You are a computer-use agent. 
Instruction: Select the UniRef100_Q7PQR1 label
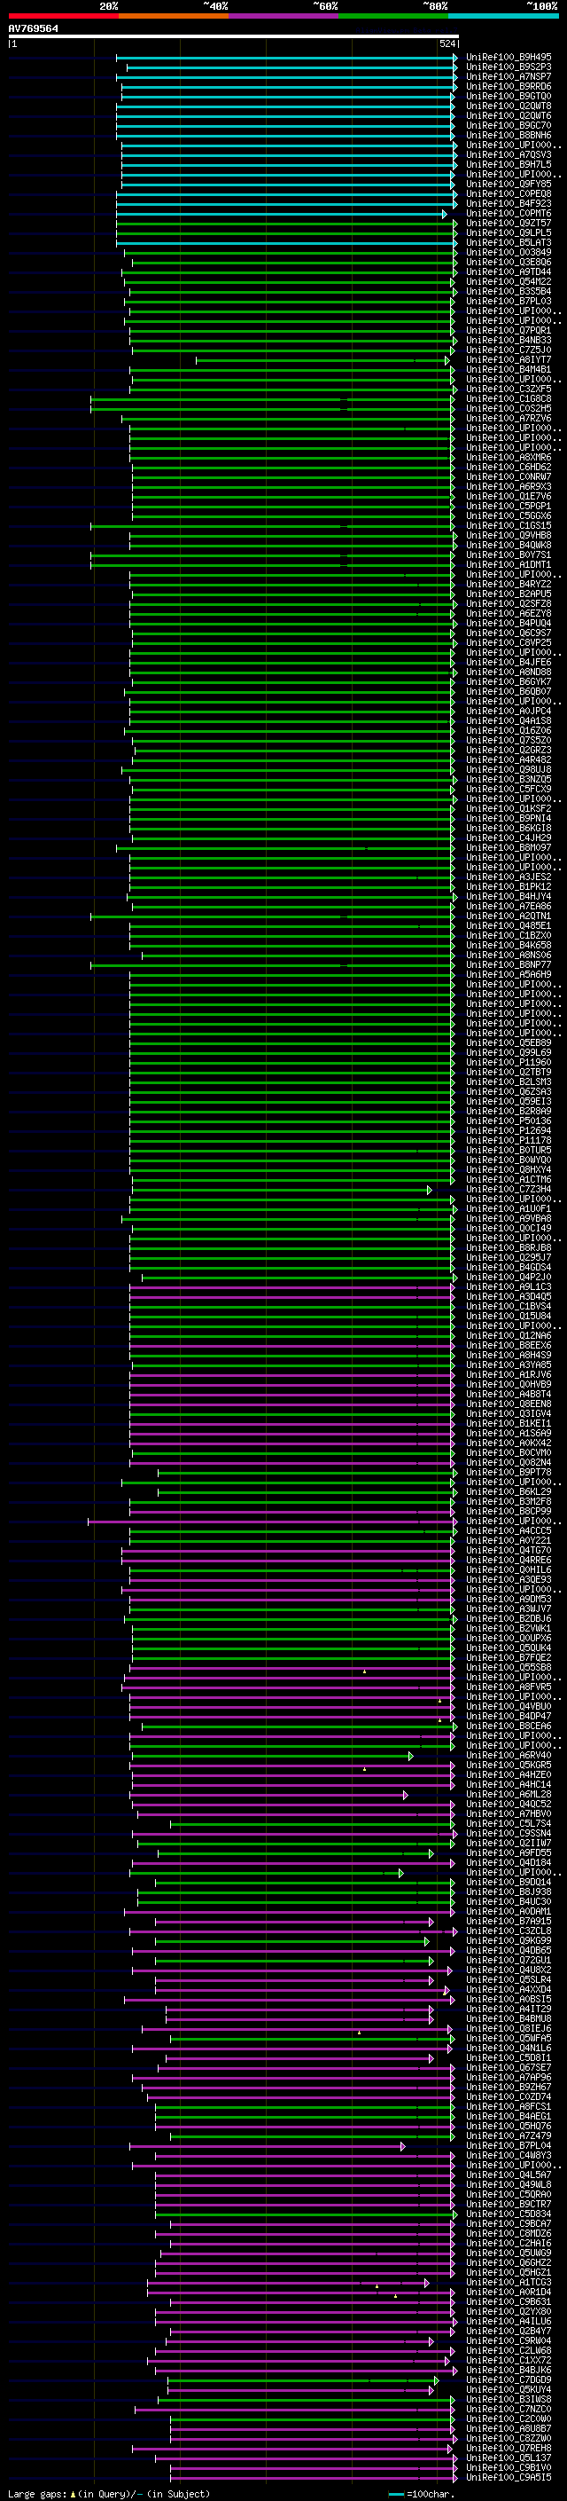pos(508,330)
